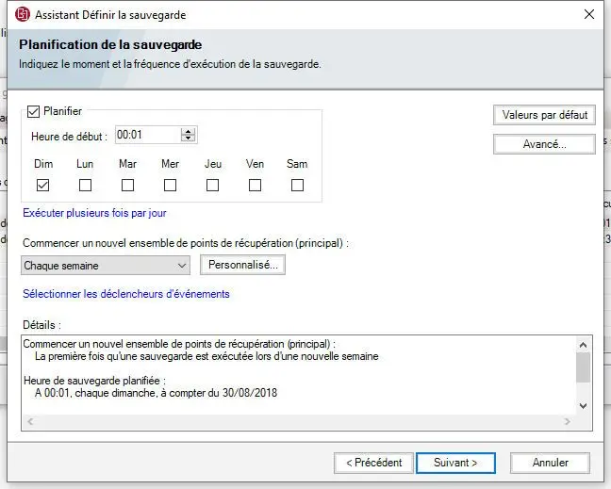The width and height of the screenshot is (611, 489).
Task: Click the Détails vertical scrollbar thumb
Action: click(583, 367)
